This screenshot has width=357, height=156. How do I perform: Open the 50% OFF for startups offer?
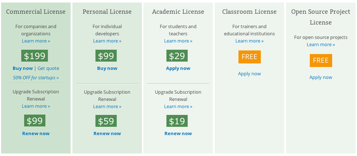36,78
